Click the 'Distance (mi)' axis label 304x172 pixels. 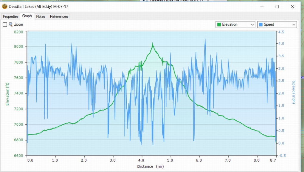pos(151,166)
